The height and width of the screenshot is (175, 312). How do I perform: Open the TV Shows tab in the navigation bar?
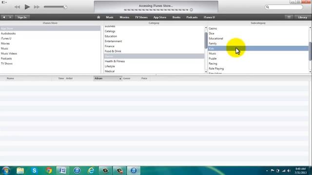click(141, 17)
